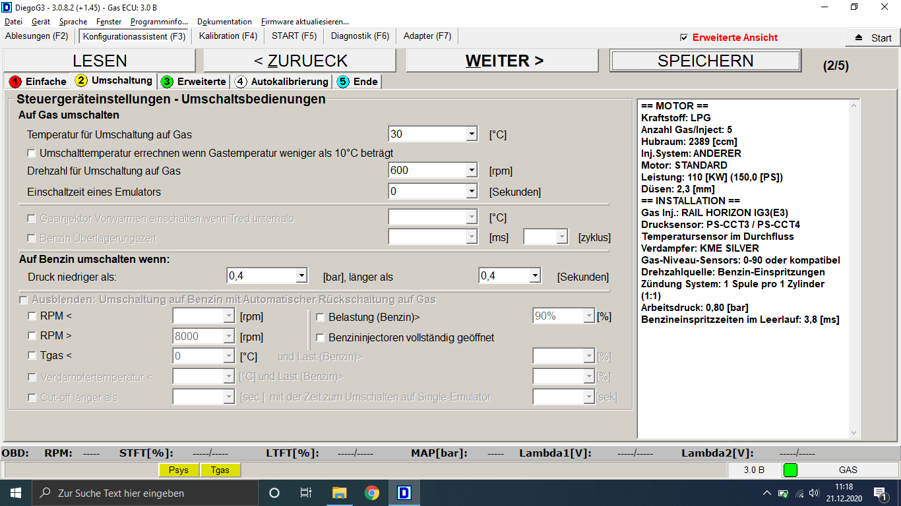Image resolution: width=901 pixels, height=506 pixels.
Task: Check the RPM > condition box
Action: (x=32, y=336)
